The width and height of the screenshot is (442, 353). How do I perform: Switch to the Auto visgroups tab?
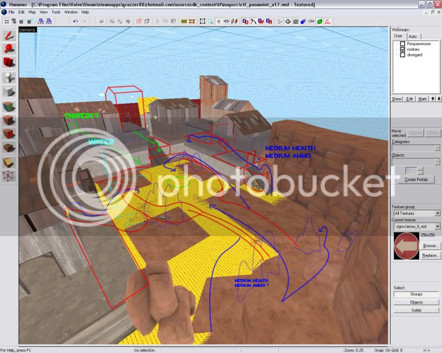tap(413, 36)
